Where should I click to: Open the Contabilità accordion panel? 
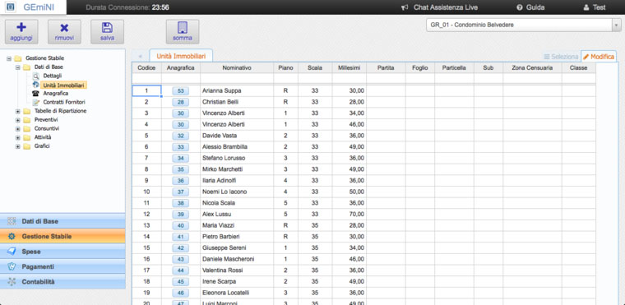click(x=62, y=281)
